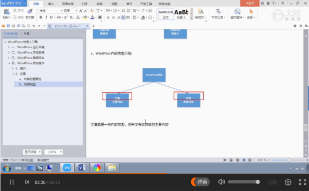
Task: Open the Windows Start orb
Action: click(x=7, y=168)
